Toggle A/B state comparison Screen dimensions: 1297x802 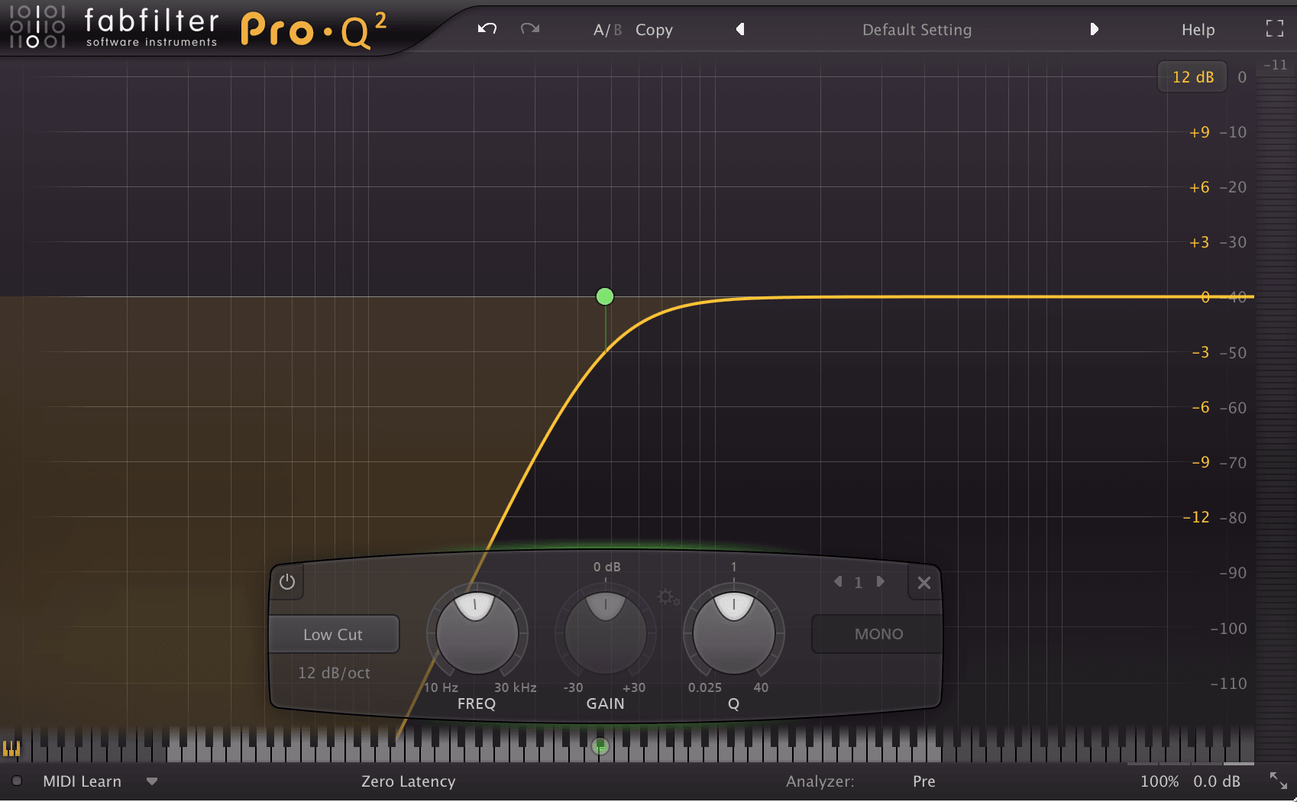click(x=607, y=30)
